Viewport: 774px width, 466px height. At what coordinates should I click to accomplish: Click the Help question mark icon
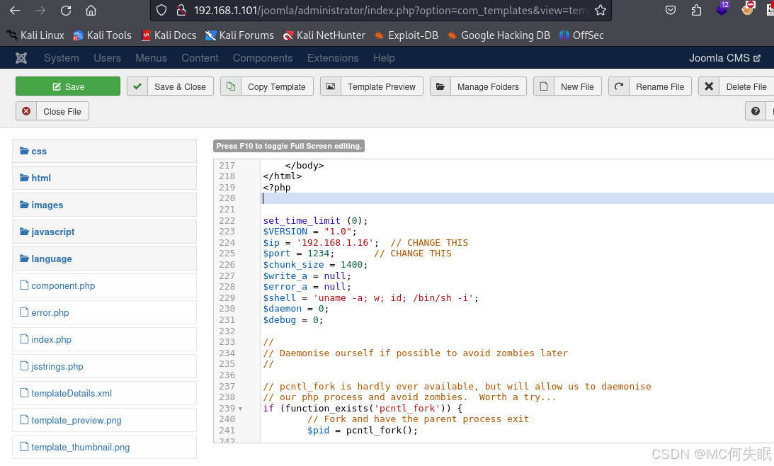click(756, 111)
